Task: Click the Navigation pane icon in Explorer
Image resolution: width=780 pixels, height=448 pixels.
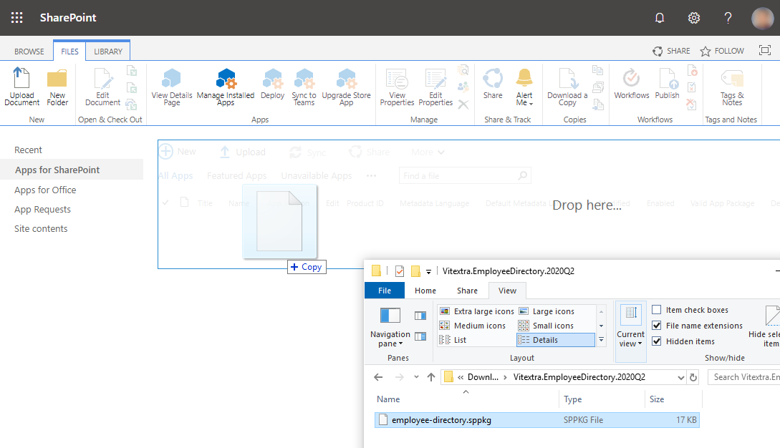Action: (390, 315)
